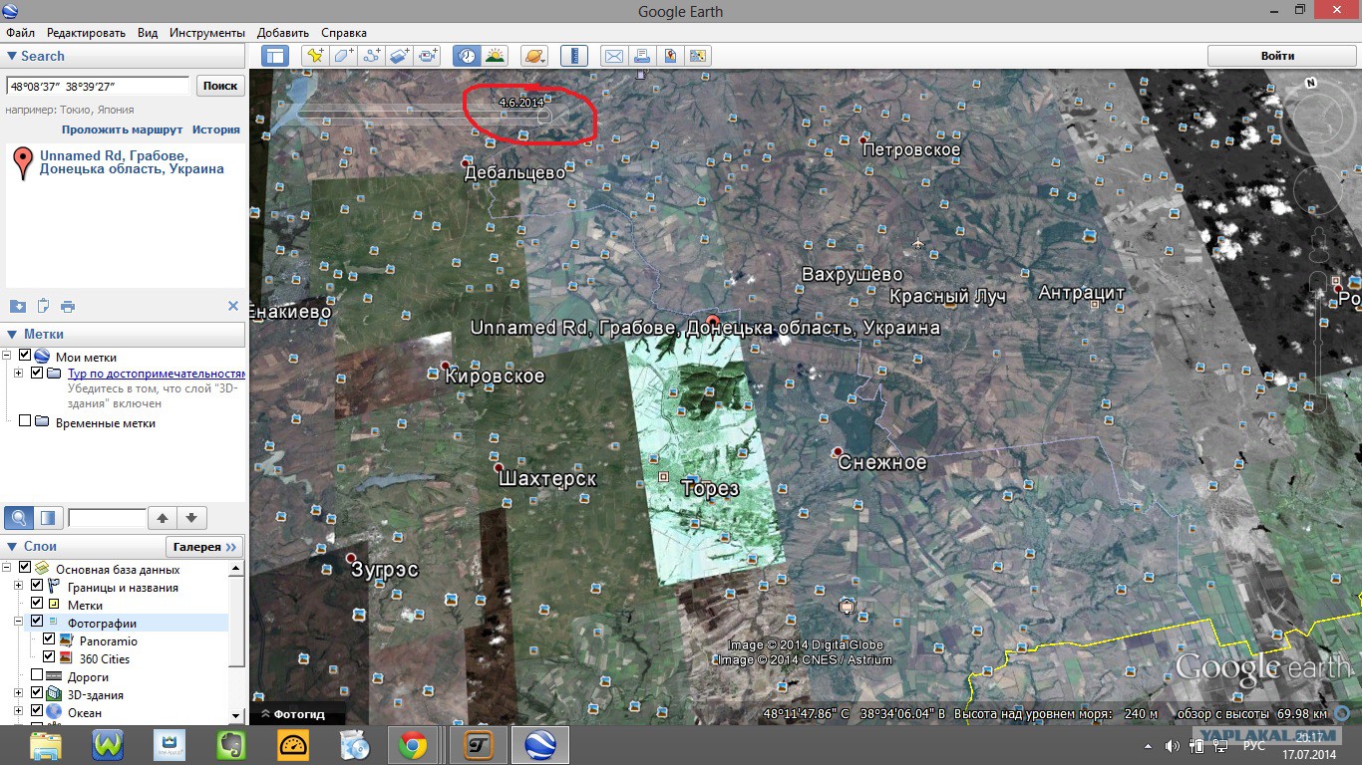
Task: Enable the Дороги layer checkbox
Action: point(38,675)
